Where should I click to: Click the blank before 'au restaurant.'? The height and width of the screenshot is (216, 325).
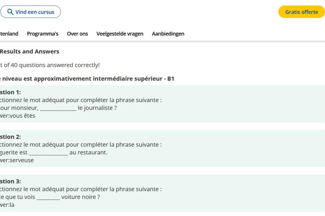pyautogui.click(x=48, y=153)
